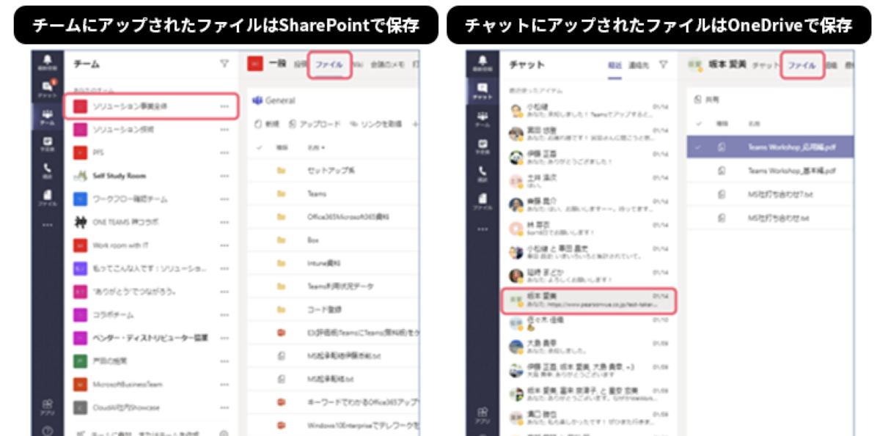Check the checkbox for Teams Workshop_応用編.pdf
The height and width of the screenshot is (436, 880).
click(697, 147)
